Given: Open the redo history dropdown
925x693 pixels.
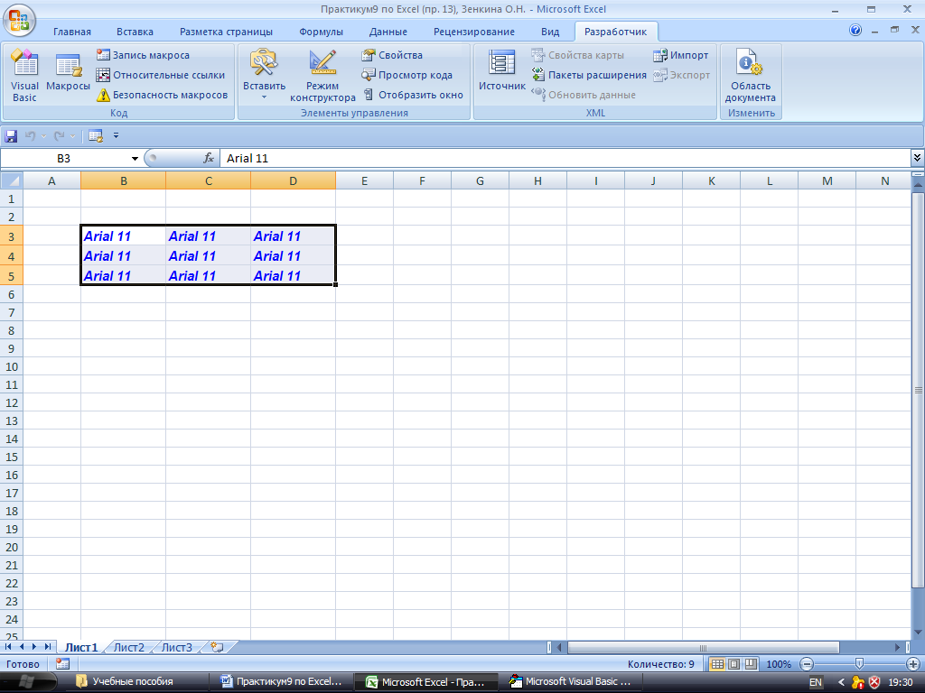Looking at the screenshot, I should (x=72, y=136).
